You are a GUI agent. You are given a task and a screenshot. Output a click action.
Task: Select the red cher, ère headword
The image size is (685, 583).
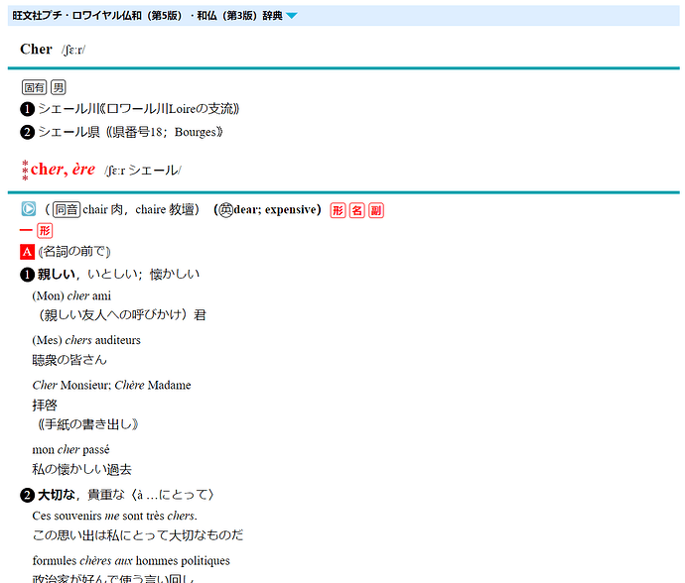[63, 169]
